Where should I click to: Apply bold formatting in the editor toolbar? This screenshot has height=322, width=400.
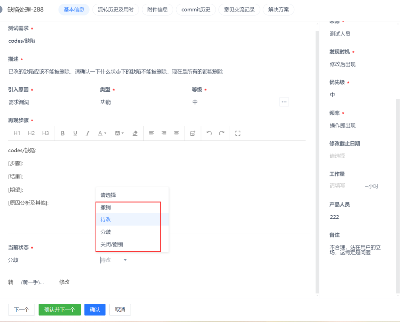pyautogui.click(x=63, y=133)
